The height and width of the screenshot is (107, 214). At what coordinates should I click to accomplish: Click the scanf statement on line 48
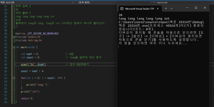34,64
